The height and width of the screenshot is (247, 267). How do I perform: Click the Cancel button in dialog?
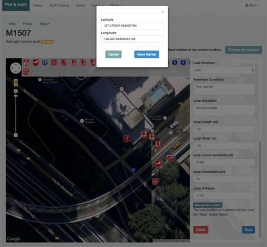tap(114, 54)
